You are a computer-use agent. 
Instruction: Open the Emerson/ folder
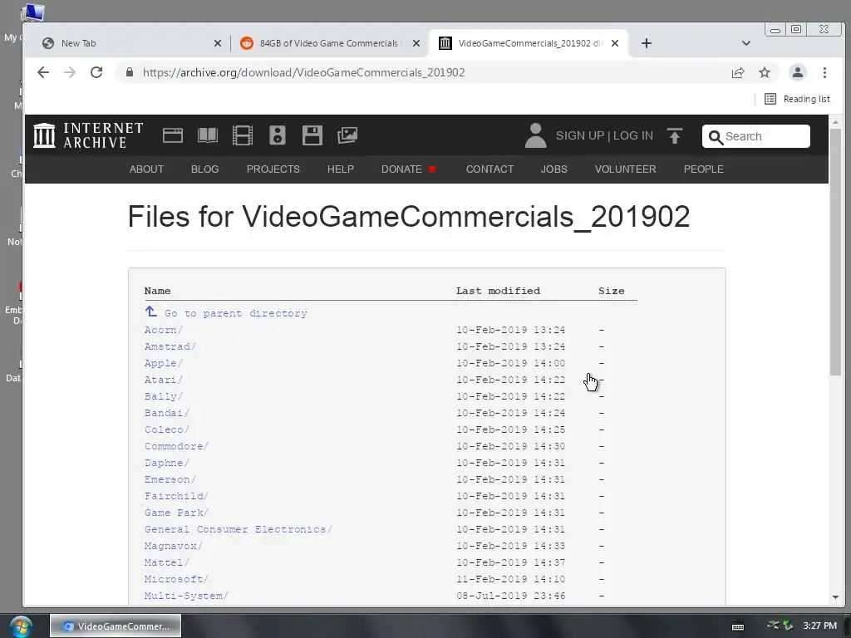[170, 479]
